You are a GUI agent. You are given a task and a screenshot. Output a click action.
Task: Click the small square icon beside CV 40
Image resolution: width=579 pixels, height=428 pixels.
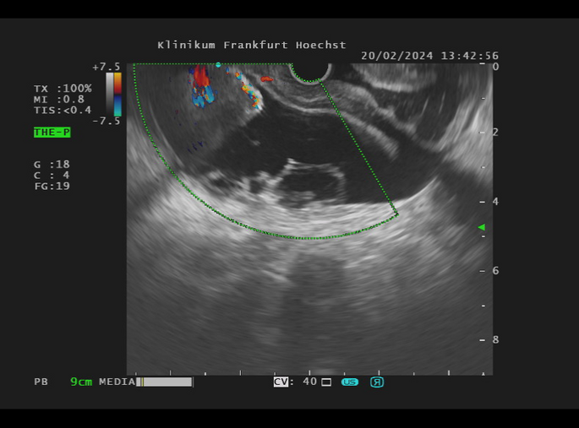pyautogui.click(x=326, y=382)
